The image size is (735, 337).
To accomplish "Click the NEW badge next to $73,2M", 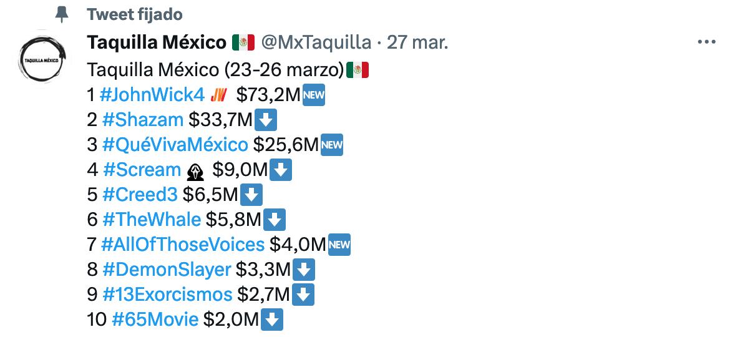I will pos(314,95).
